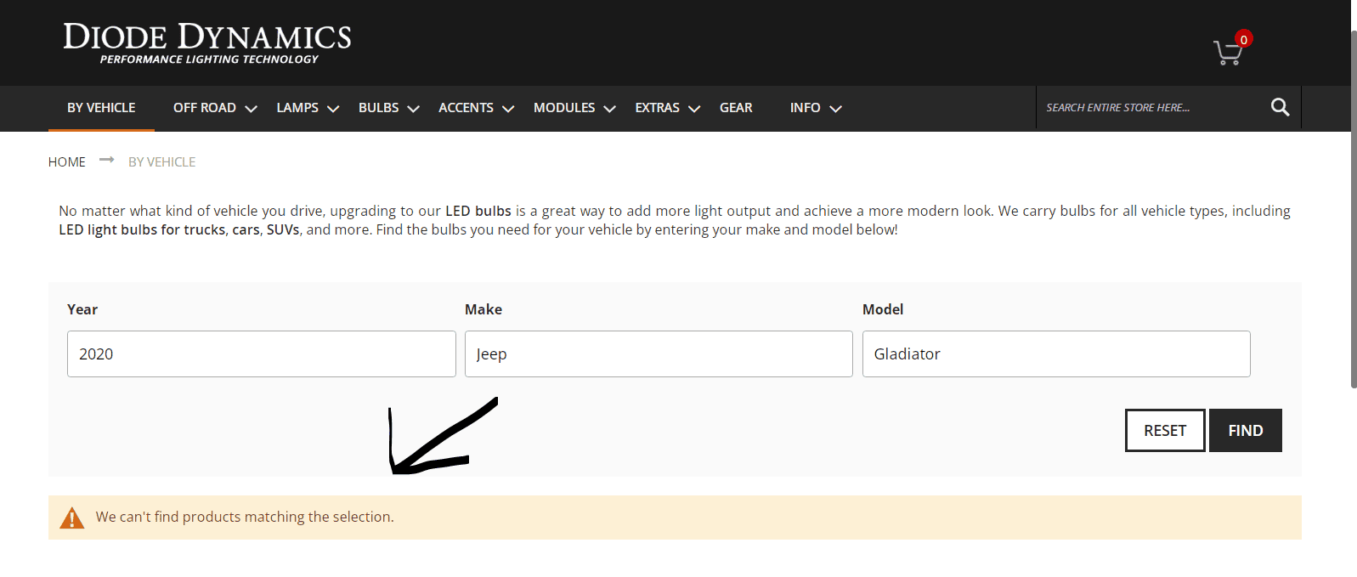Go to the Gear menu item
Screen dimensions: 1357x577
point(736,108)
